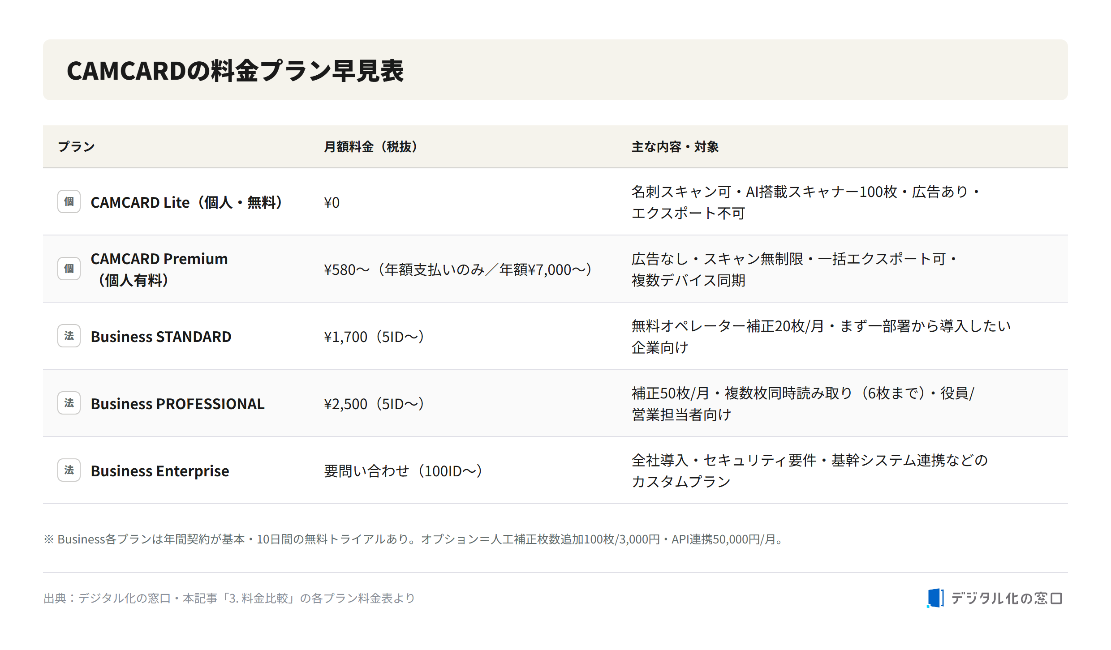This screenshot has height=650, width=1111.
Task: Select the CAMCARD Lite（個人・無料） plan name
Action: click(x=187, y=202)
